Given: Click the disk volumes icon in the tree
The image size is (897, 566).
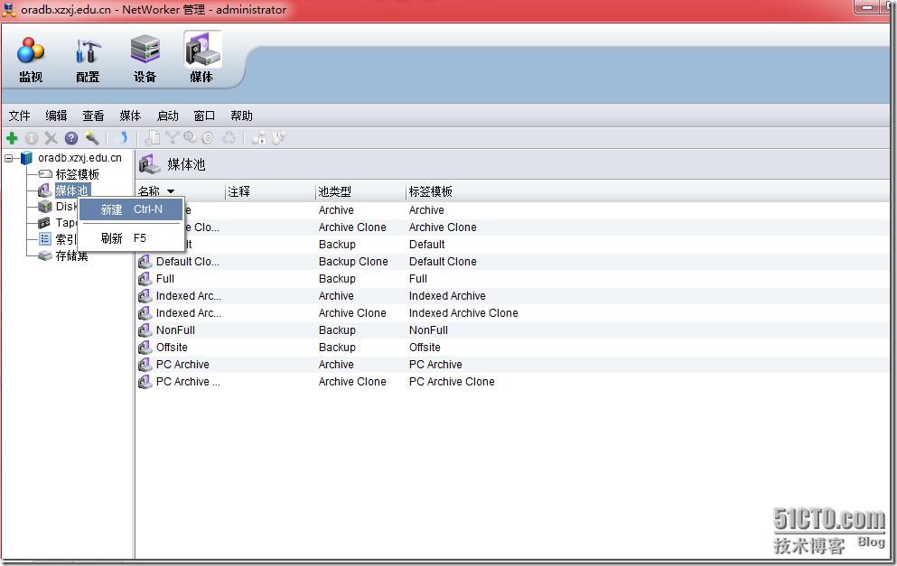Looking at the screenshot, I should click(x=45, y=207).
